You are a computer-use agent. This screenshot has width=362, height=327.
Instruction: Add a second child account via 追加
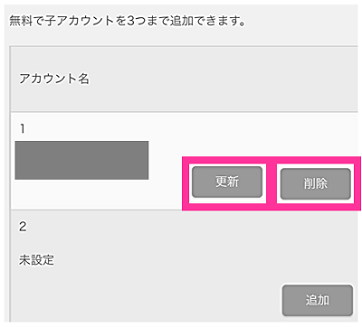pyautogui.click(x=318, y=300)
